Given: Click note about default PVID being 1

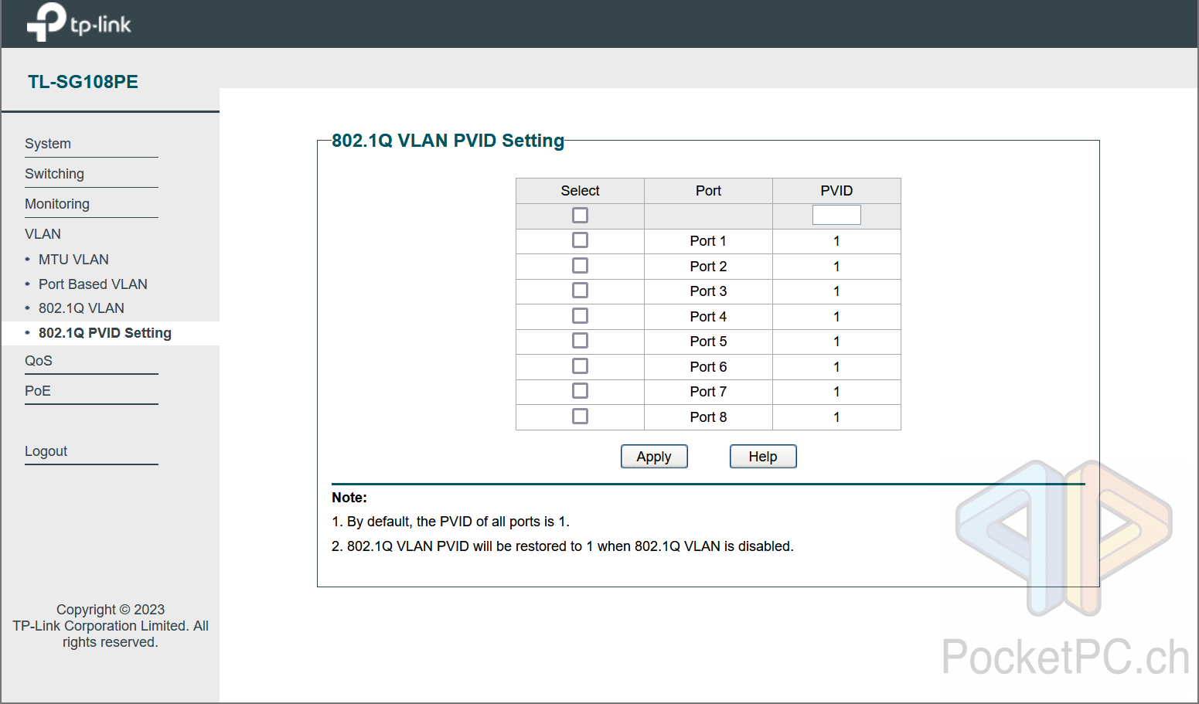Looking at the screenshot, I should click(451, 522).
